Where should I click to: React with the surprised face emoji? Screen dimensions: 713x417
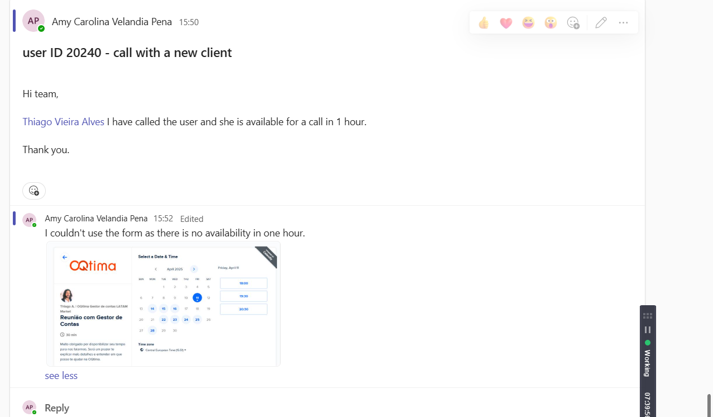[x=551, y=23]
